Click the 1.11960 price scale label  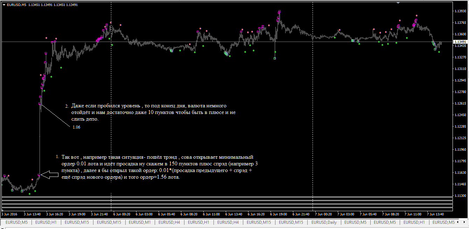[460, 150]
